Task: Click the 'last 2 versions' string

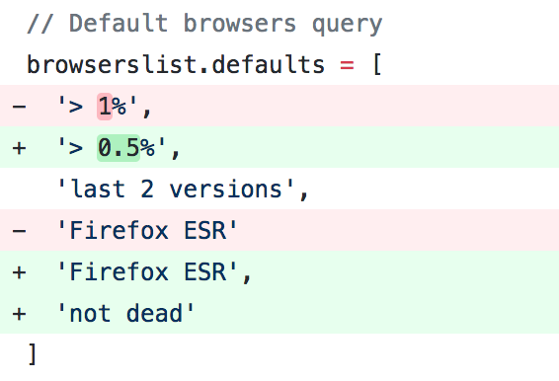Action: point(183,189)
